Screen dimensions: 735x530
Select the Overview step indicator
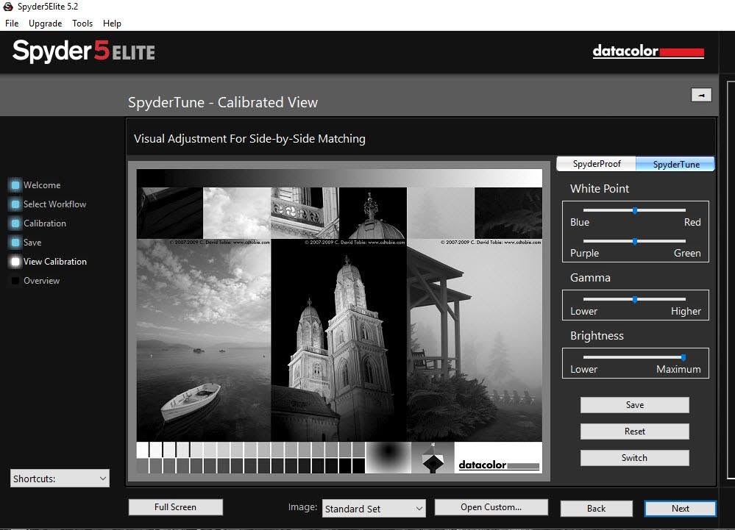tap(15, 281)
